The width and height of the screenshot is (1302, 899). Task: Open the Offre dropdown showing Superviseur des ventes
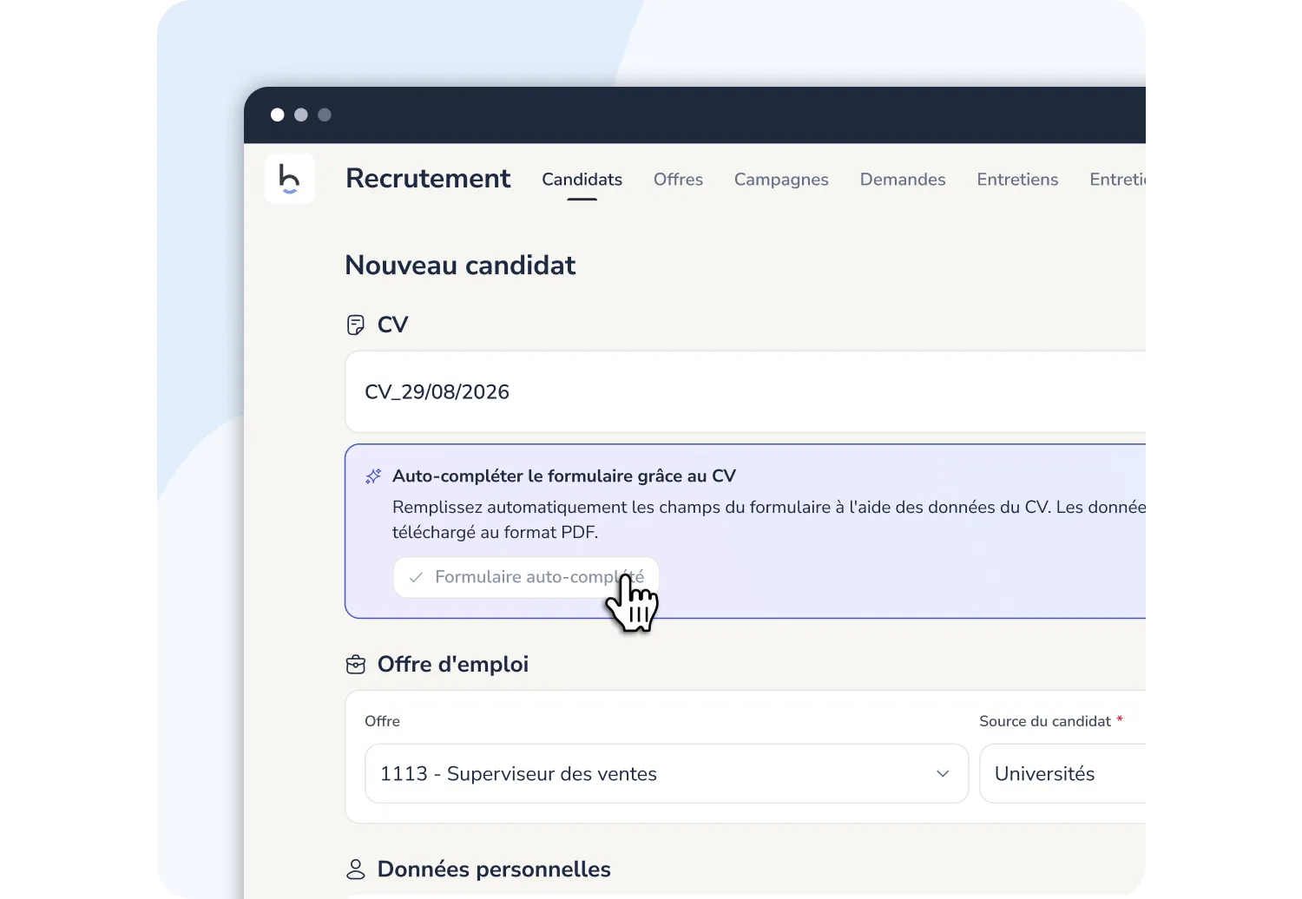point(666,774)
